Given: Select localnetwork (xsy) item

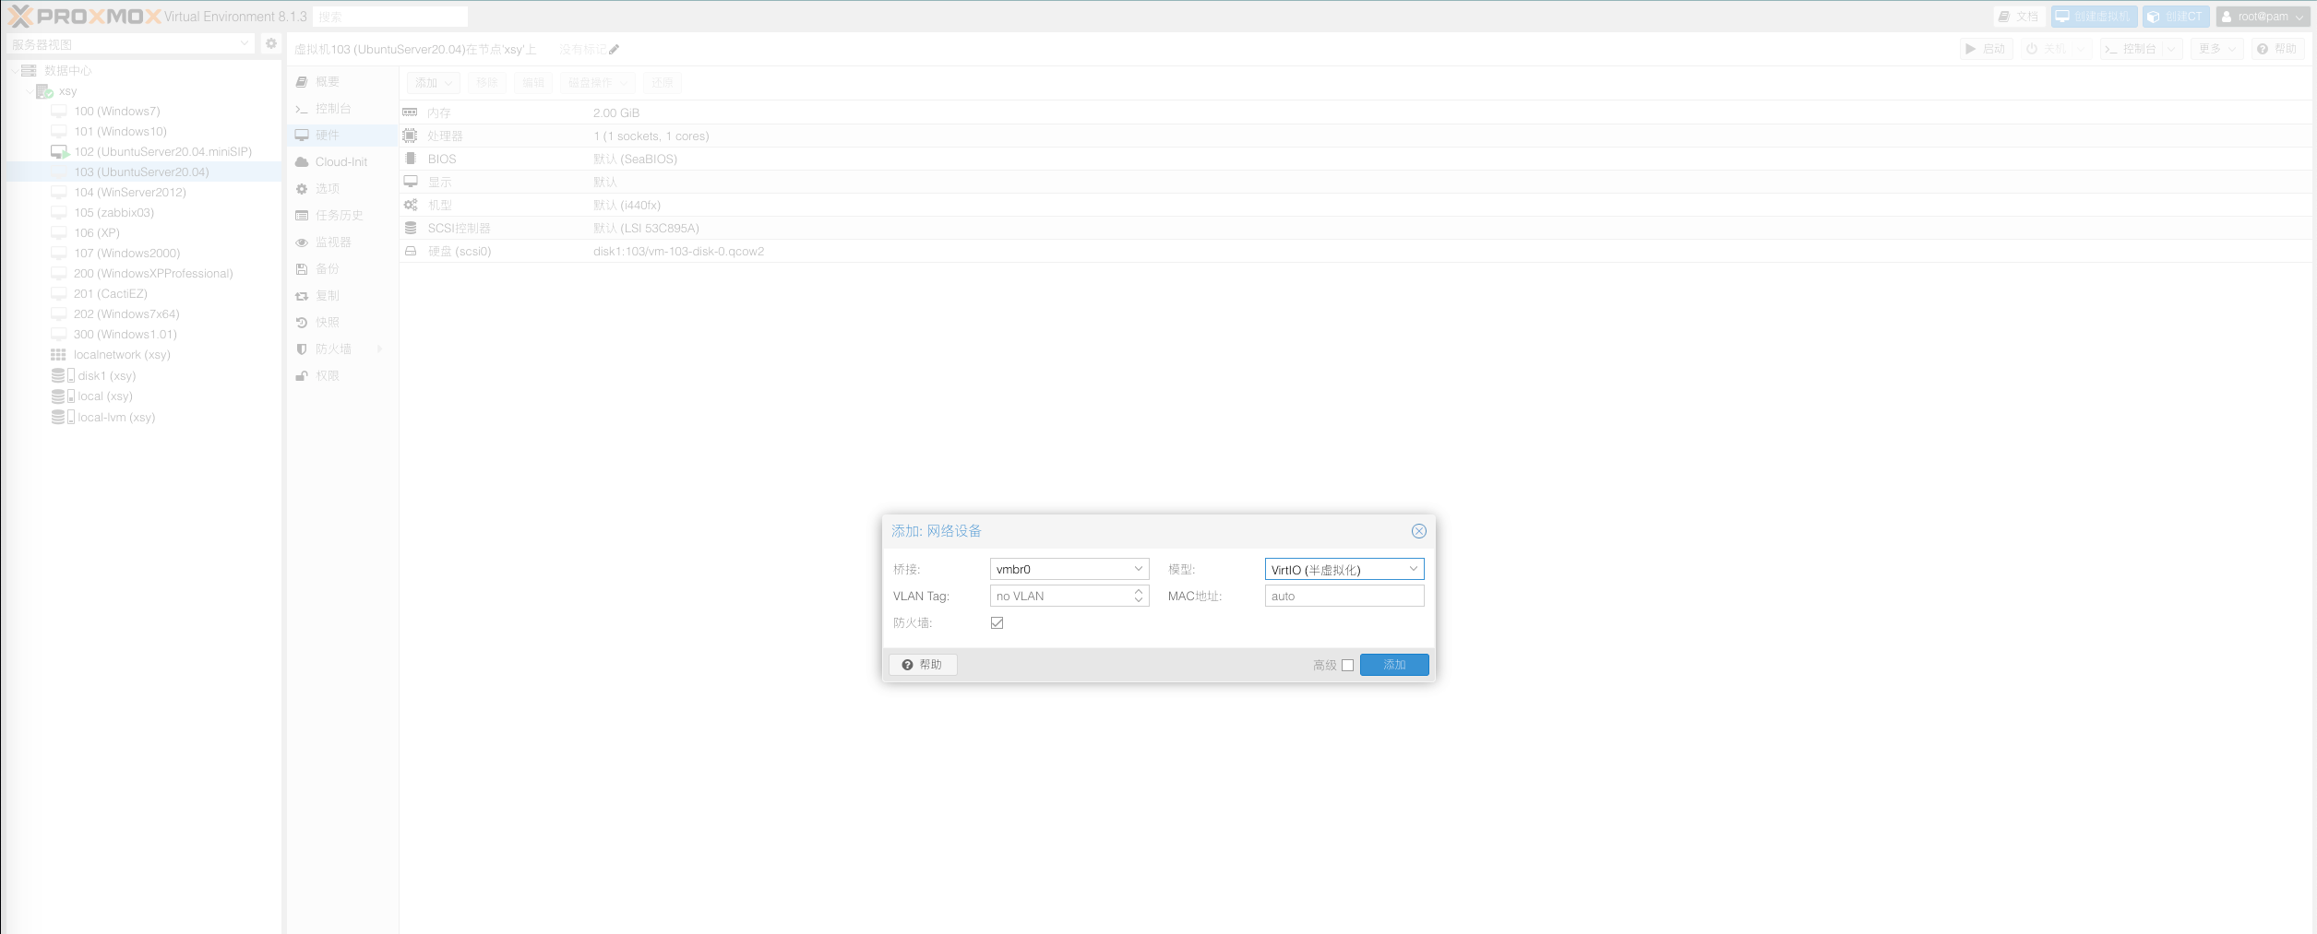Looking at the screenshot, I should 122,354.
